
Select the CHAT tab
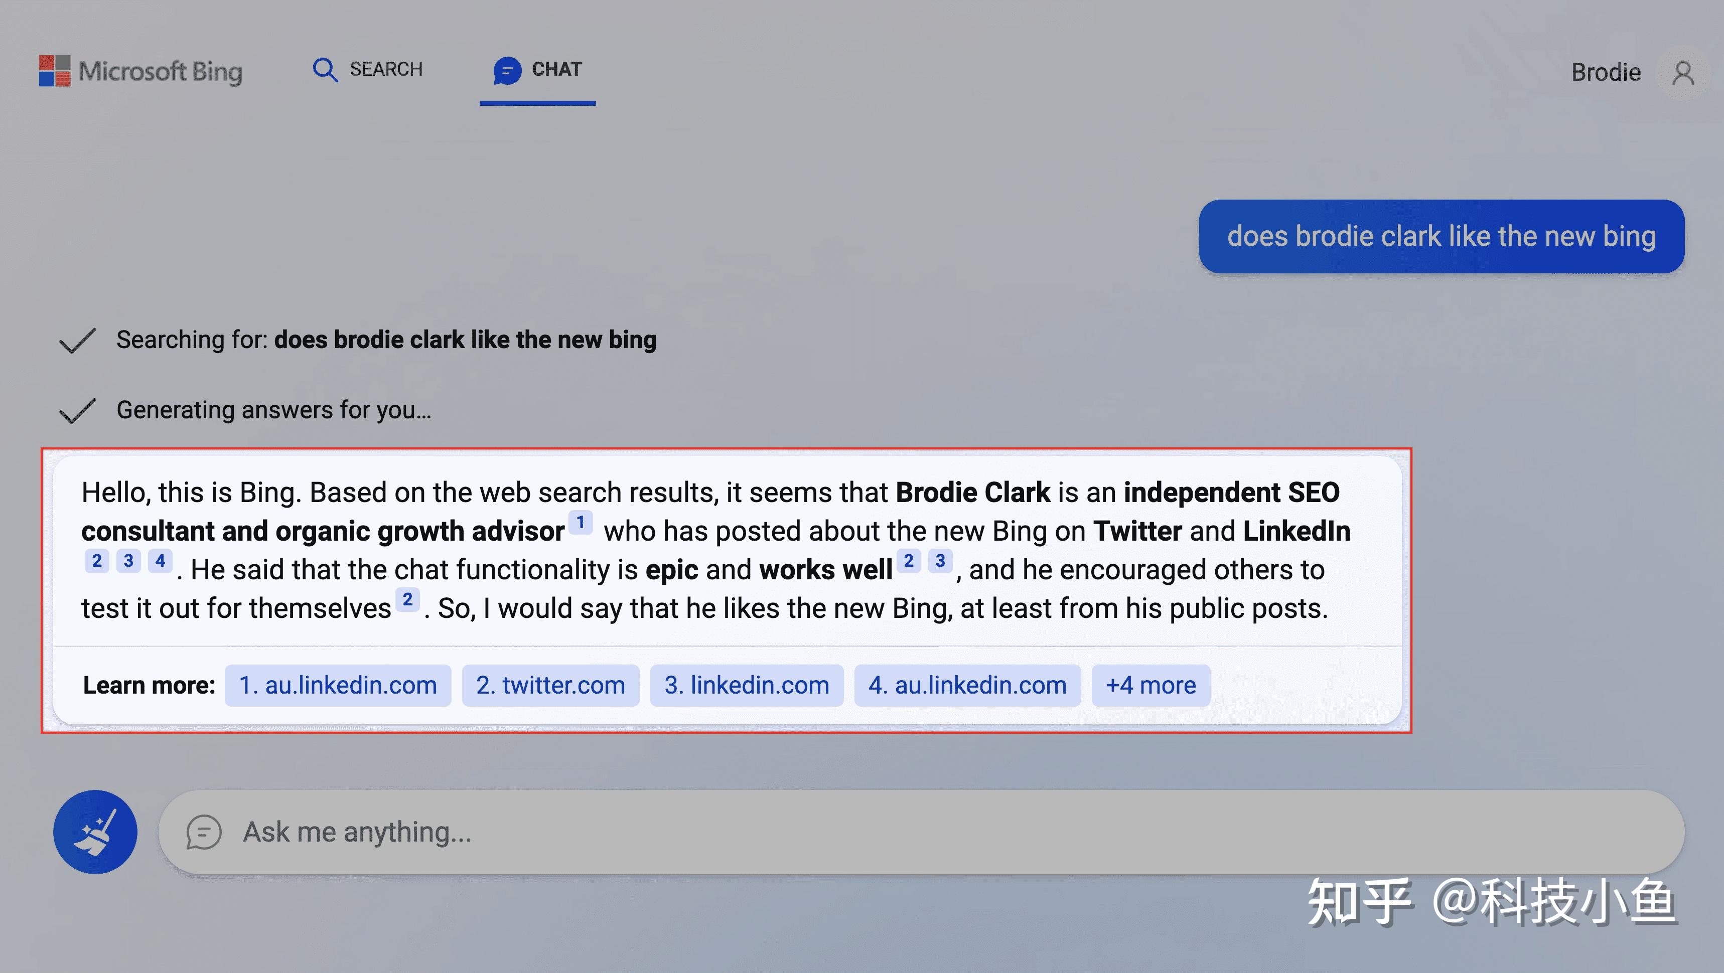point(556,70)
